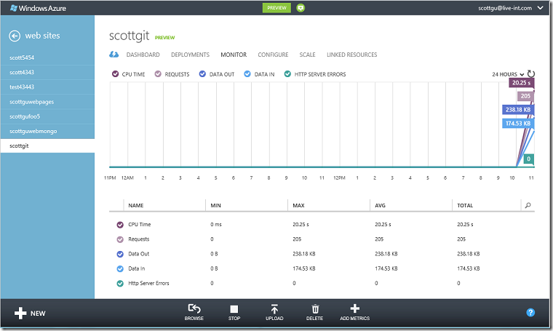Open the 24 HOURS time range dropdown

pyautogui.click(x=508, y=74)
